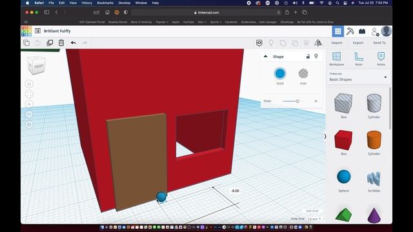Click the Send To button
The image size is (413, 232).
tap(379, 43)
